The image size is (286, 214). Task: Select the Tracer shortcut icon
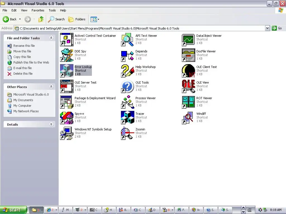pos(127,118)
